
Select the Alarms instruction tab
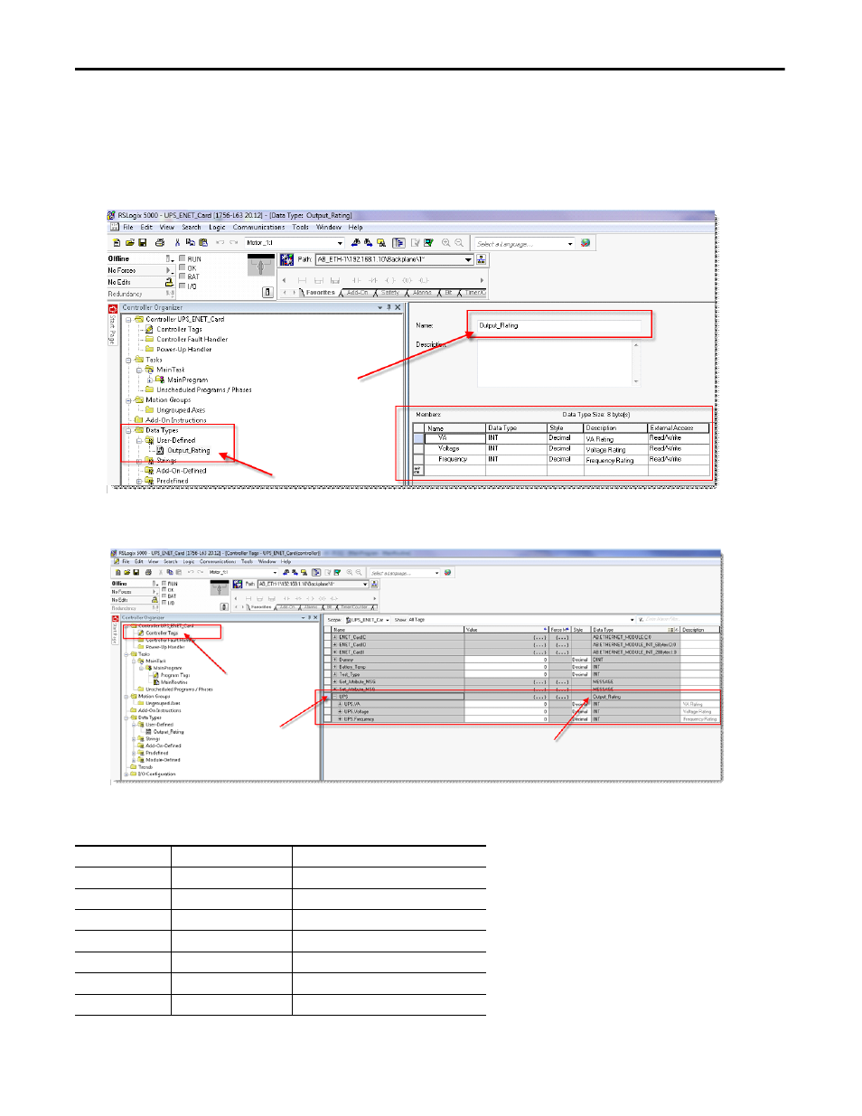tap(421, 293)
